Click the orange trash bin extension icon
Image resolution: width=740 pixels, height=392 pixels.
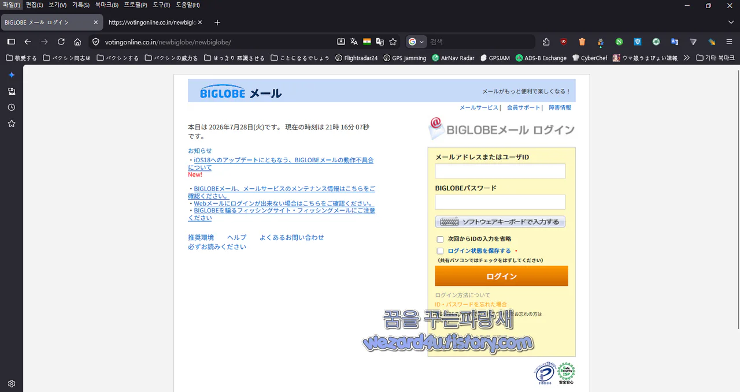[582, 42]
